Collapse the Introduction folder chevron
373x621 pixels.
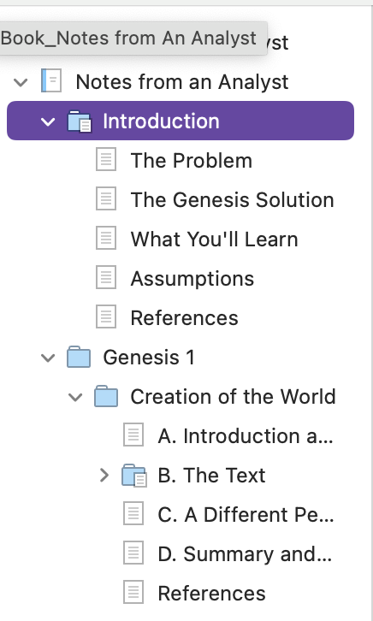(x=48, y=121)
